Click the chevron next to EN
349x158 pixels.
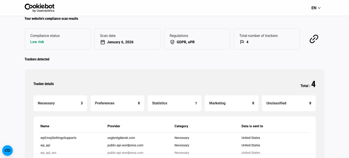(x=319, y=8)
